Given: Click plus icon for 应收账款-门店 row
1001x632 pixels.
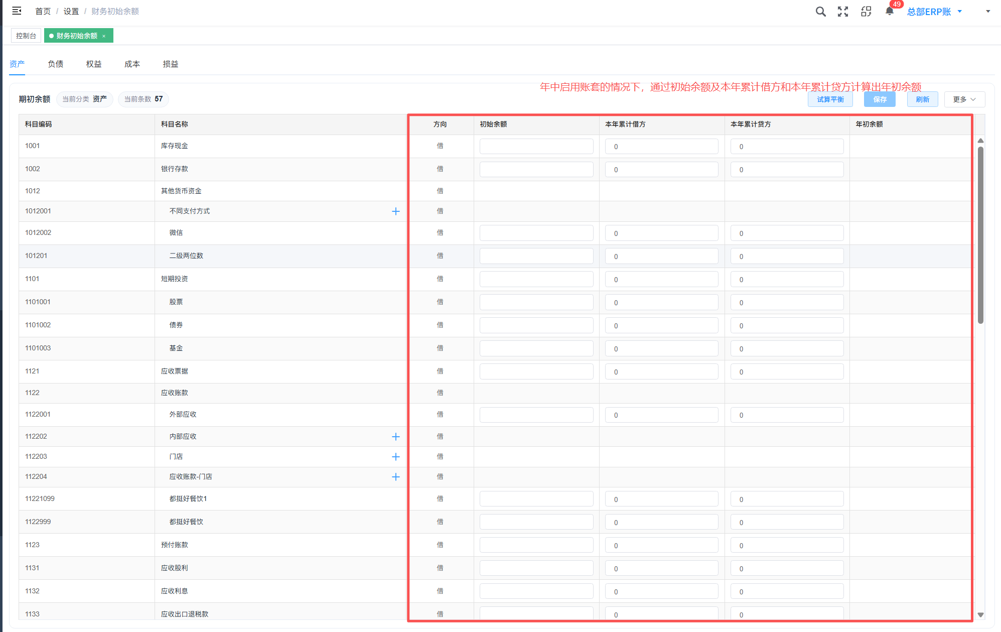Looking at the screenshot, I should (396, 477).
